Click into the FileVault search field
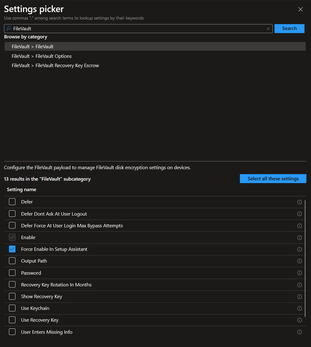Image resolution: width=311 pixels, height=347 pixels. (138, 28)
